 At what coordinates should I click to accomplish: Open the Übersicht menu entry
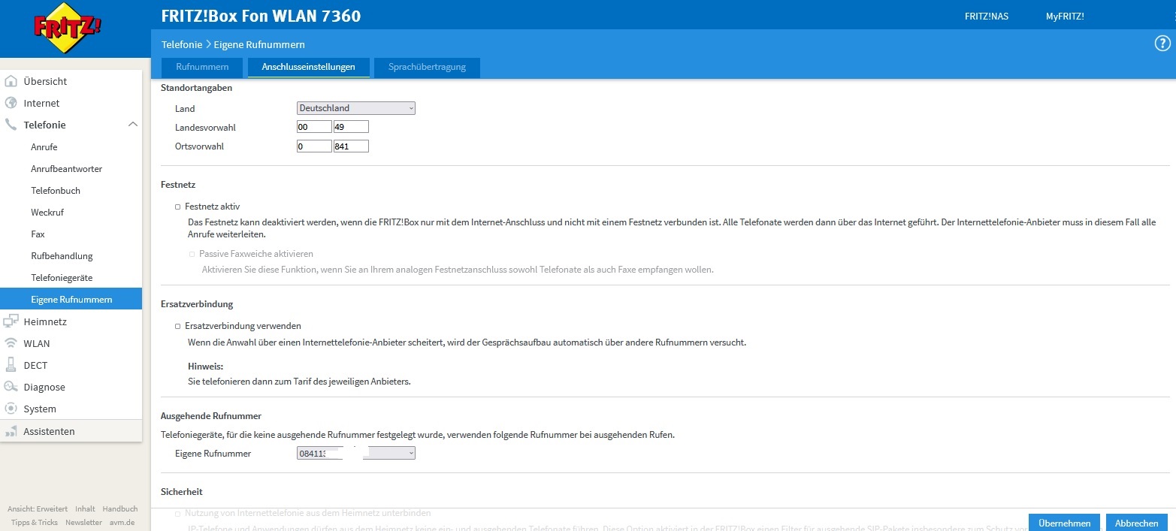click(x=45, y=81)
